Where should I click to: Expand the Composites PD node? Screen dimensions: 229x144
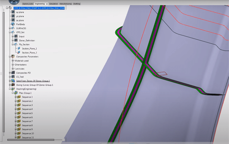pyautogui.click(x=10, y=73)
